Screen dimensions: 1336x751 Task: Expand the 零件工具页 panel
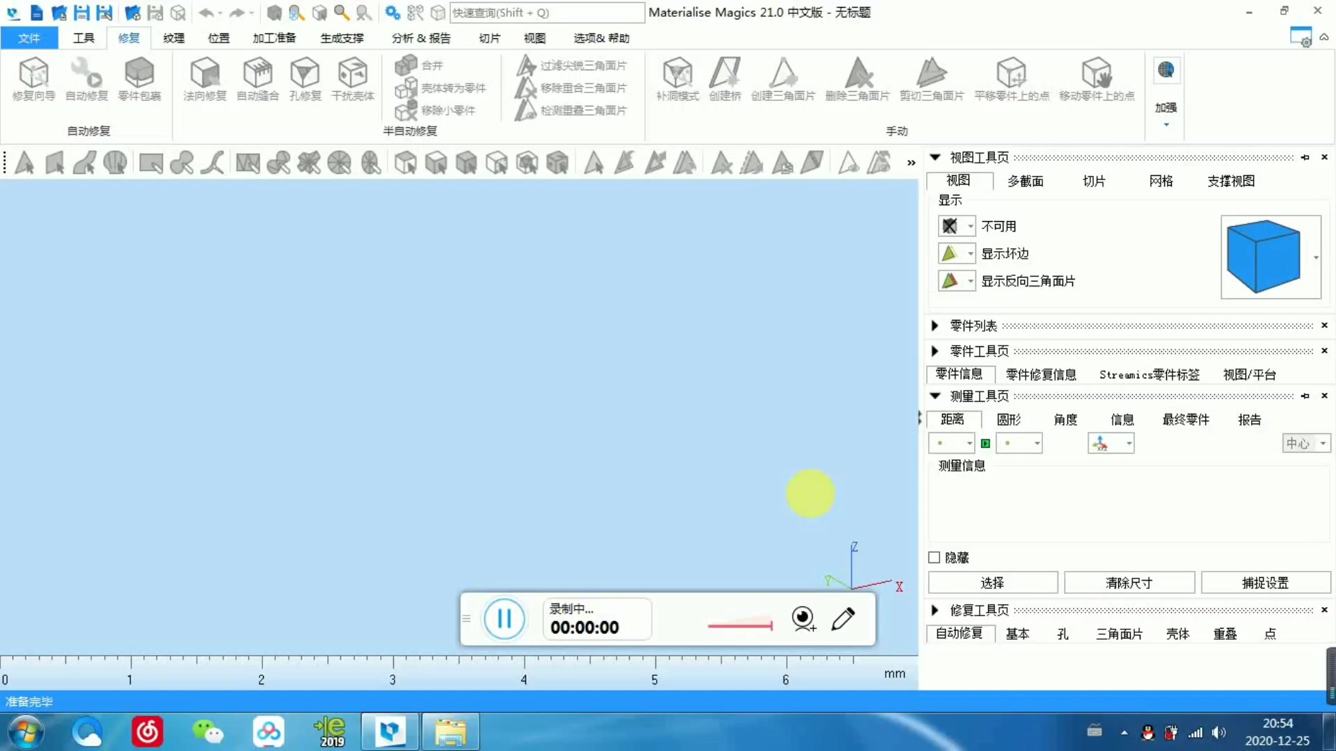(x=935, y=351)
